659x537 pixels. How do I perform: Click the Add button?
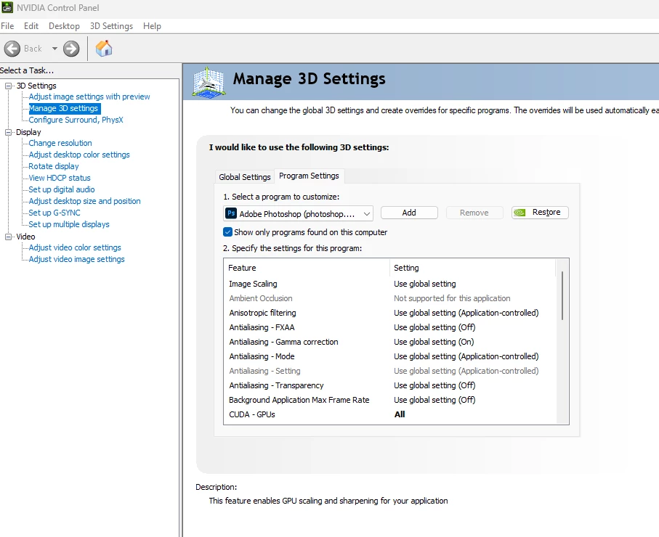[409, 213]
